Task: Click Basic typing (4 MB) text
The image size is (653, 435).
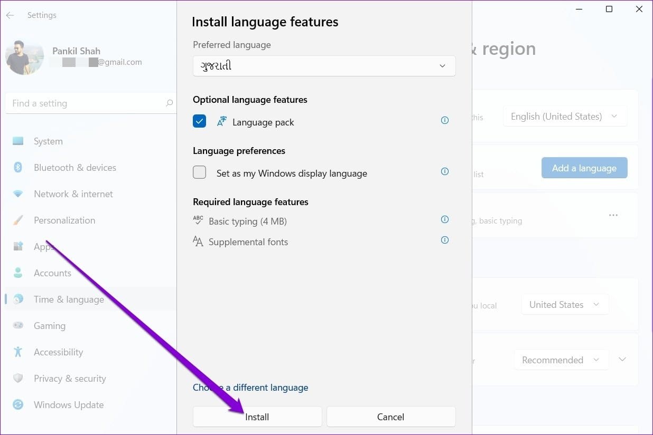Action: 248,221
